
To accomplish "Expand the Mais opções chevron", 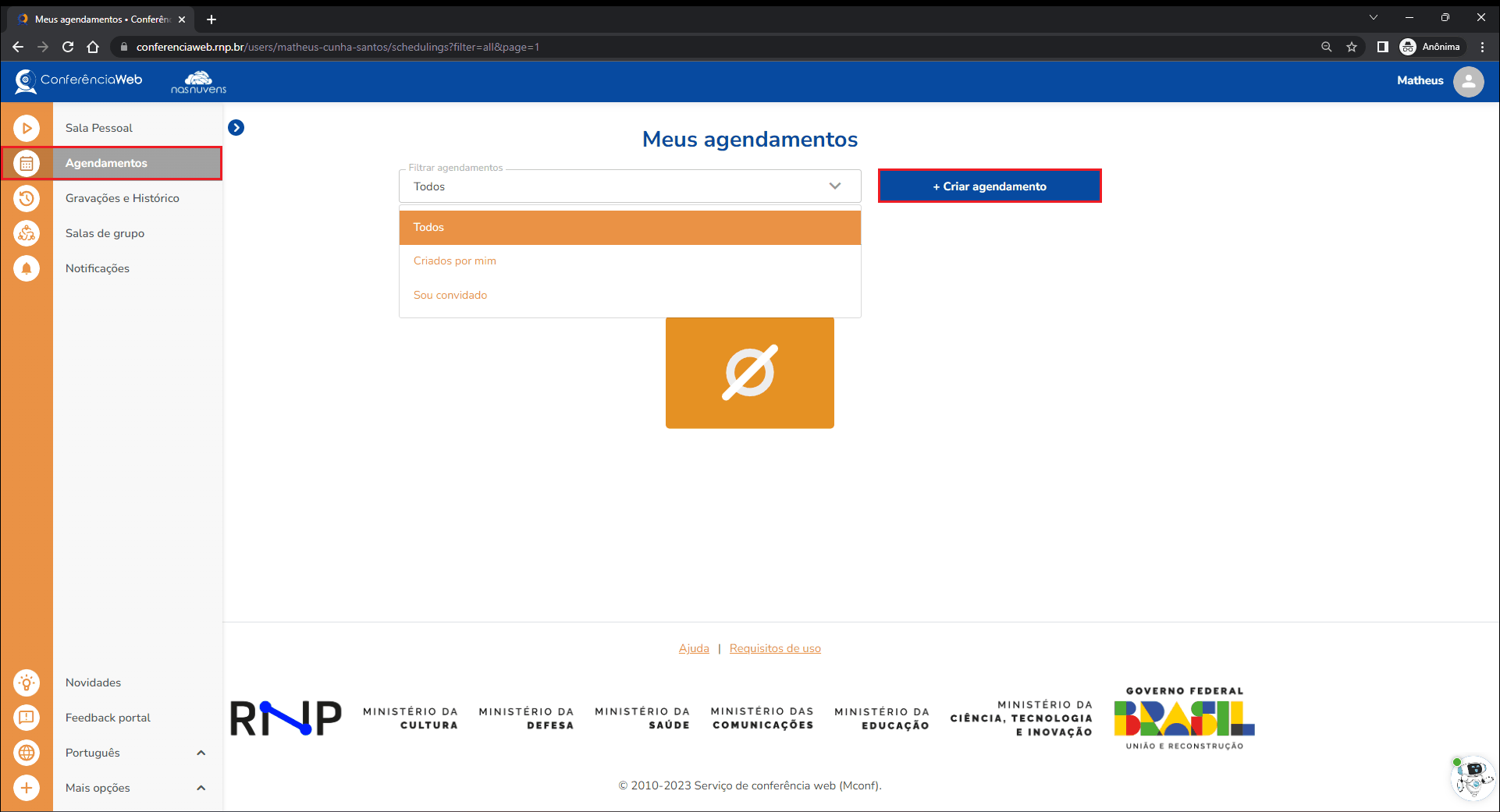I will 201,788.
